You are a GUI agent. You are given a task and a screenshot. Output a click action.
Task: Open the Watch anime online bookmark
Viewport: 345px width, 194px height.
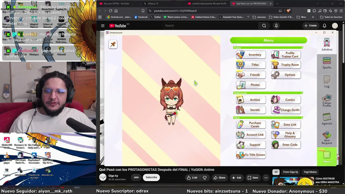[x=176, y=17]
